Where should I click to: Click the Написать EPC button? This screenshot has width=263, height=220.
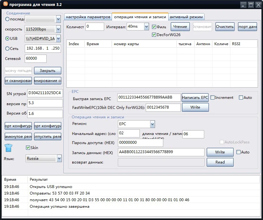coord(195,98)
